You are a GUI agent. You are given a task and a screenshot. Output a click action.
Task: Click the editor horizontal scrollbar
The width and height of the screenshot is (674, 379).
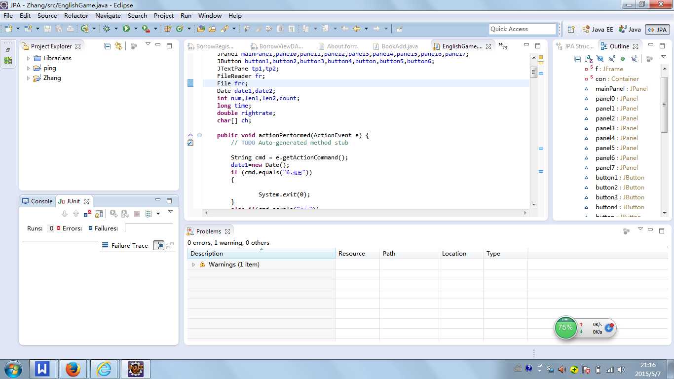[365, 213]
